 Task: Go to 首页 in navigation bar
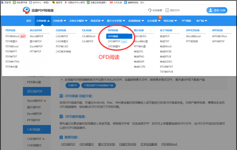coord(29,21)
